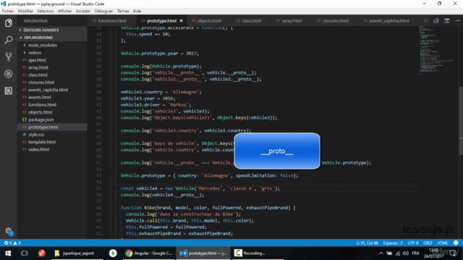
Task: Open the Debug view in activity bar
Action: point(8,74)
